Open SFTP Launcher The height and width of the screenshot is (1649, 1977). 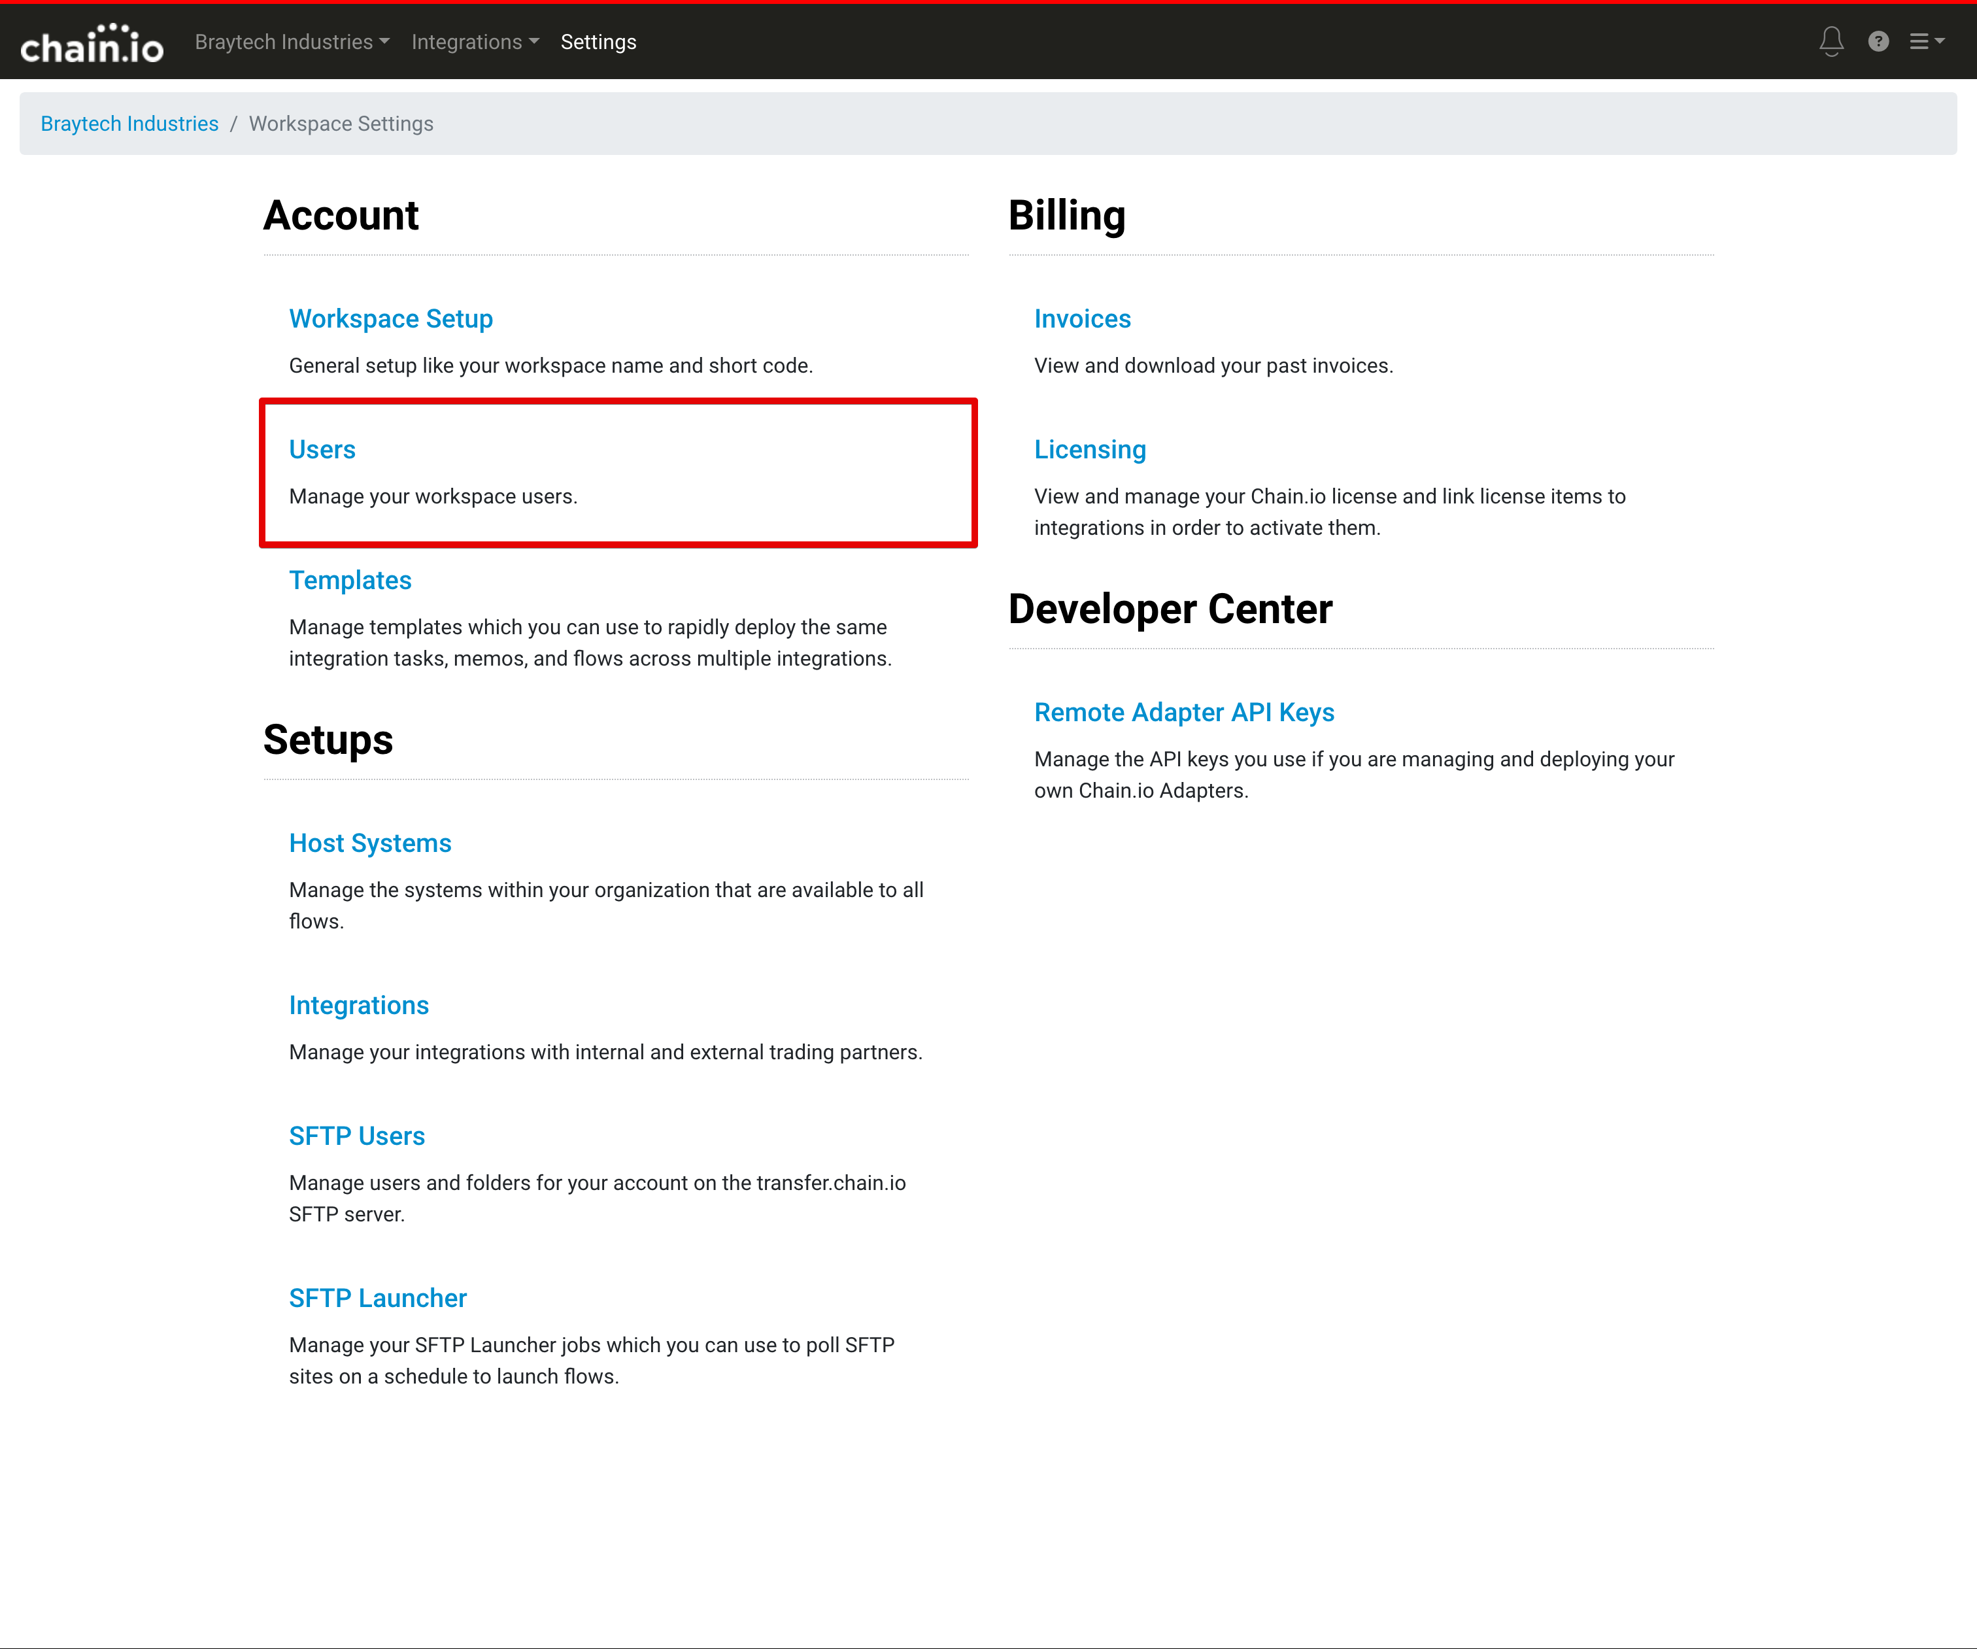[377, 1298]
